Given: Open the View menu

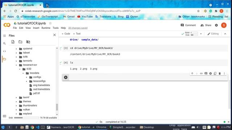Looking at the screenshot, I should tap(28, 28).
